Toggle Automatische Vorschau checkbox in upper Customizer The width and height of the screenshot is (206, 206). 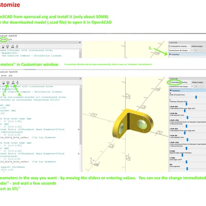click(169, 46)
